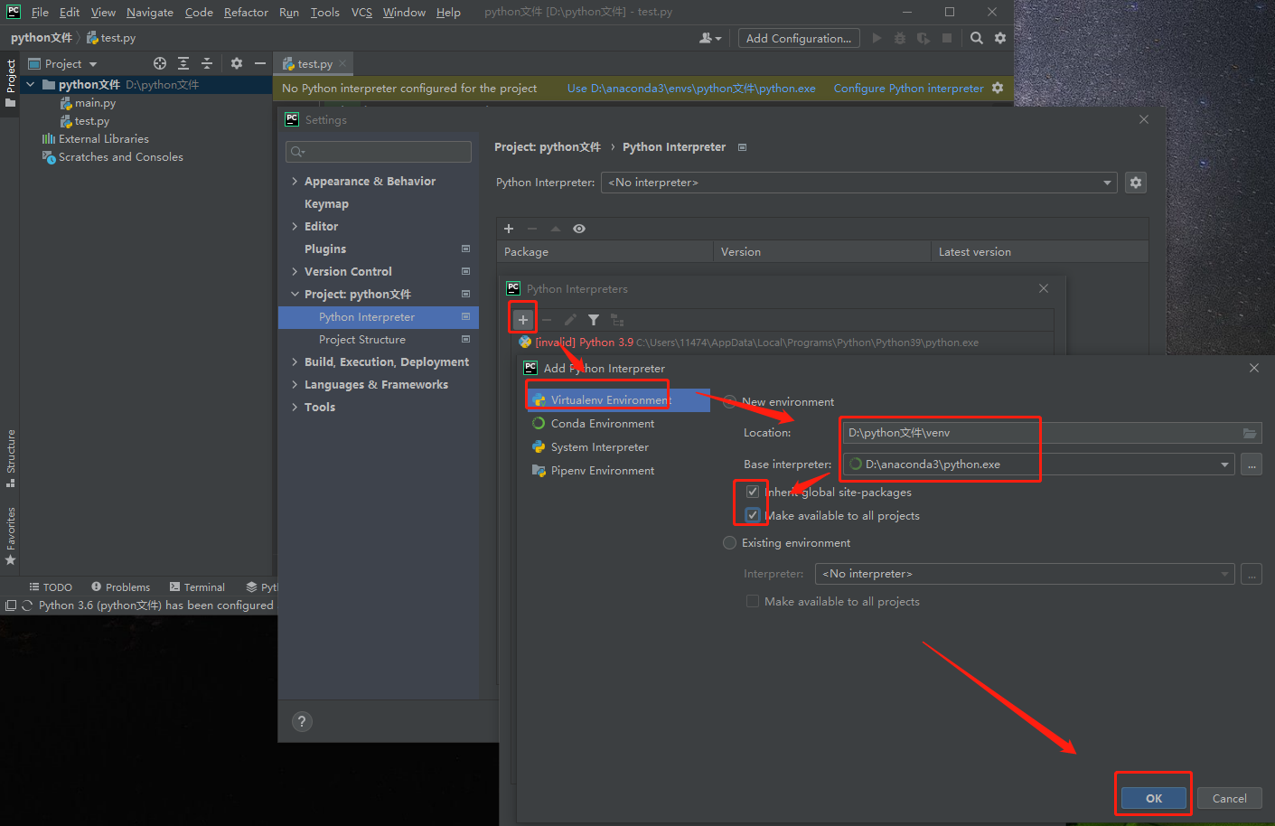Viewport: 1275px width, 826px height.
Task: Toggle the checked Make available to all projects checkbox
Action: point(753,515)
